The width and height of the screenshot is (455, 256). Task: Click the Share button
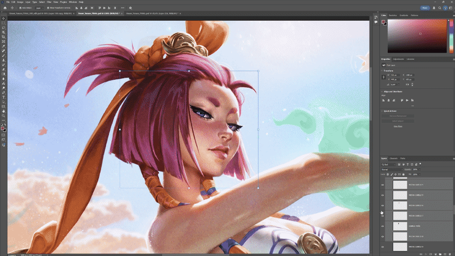point(425,8)
